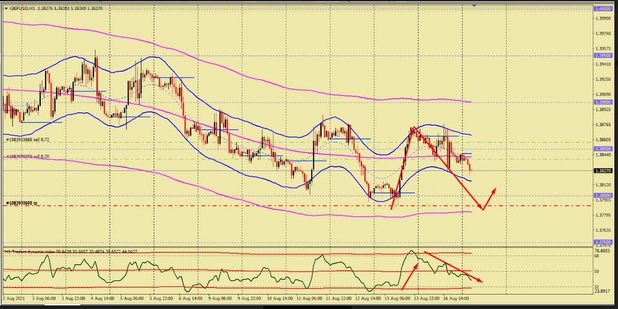The image size is (618, 309).
Task: Select the 1.40000 price level label
Action: coord(602,9)
